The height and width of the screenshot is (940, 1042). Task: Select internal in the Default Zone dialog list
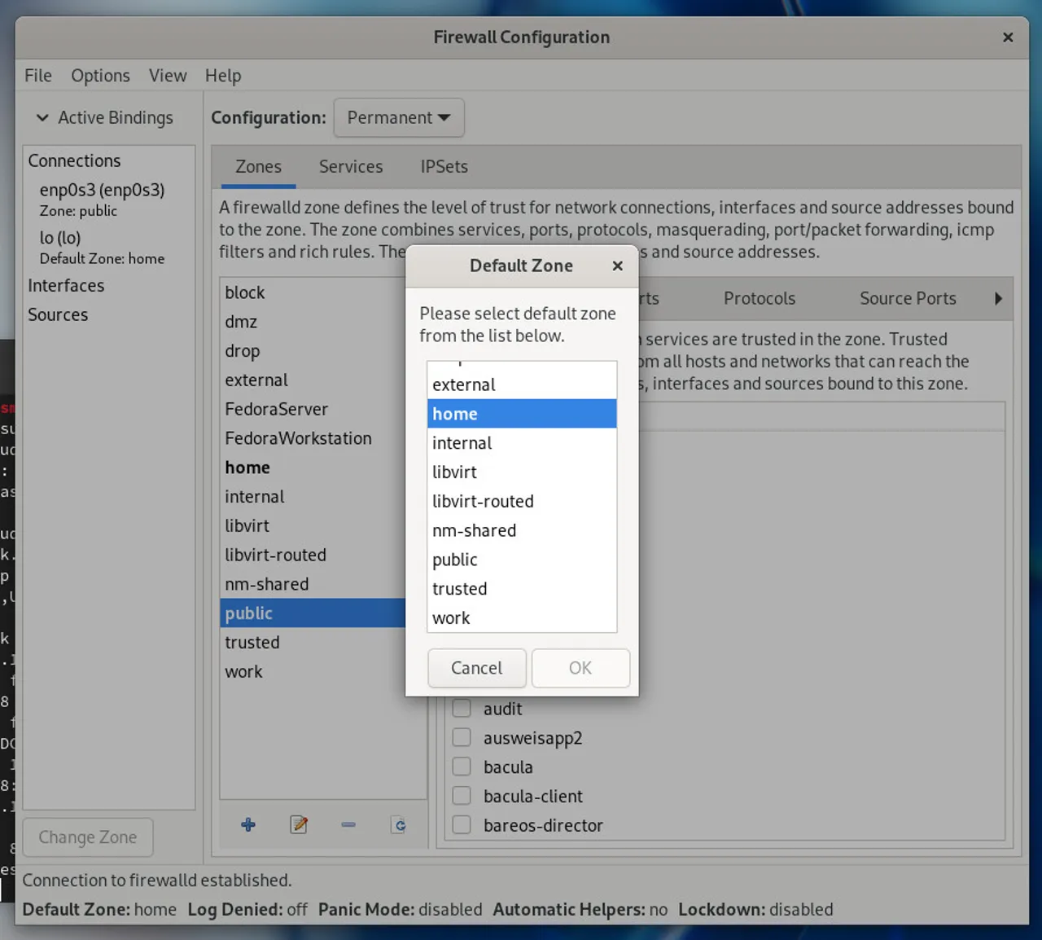click(522, 443)
